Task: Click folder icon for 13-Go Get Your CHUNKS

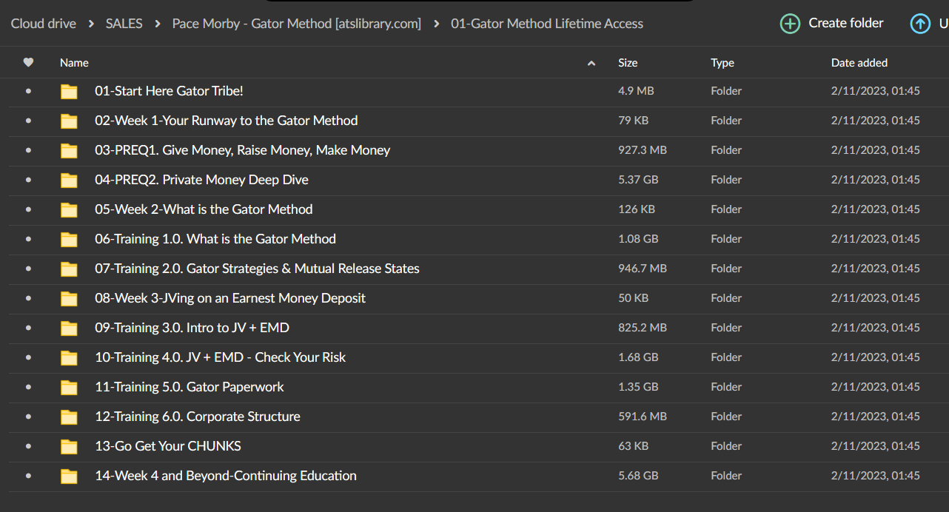Action: (x=69, y=446)
